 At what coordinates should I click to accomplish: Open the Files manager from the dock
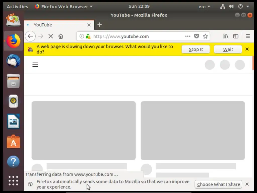coord(13,81)
